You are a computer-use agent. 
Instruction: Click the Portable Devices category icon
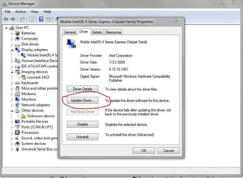point(17,122)
